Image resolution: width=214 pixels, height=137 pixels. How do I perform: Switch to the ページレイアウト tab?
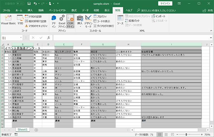(x=57, y=10)
